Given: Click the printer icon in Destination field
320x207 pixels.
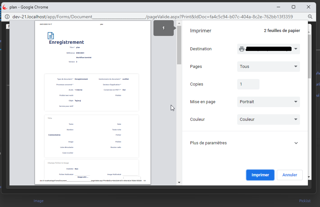Looking at the screenshot, I should (x=242, y=49).
